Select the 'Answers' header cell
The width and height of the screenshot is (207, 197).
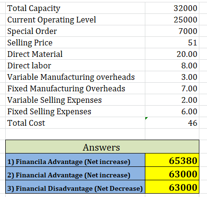[102, 147]
